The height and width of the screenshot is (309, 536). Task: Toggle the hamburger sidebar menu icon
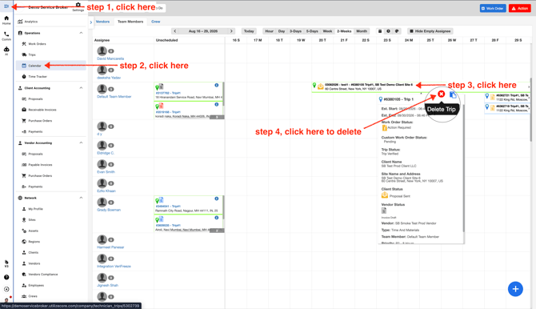pos(6,6)
